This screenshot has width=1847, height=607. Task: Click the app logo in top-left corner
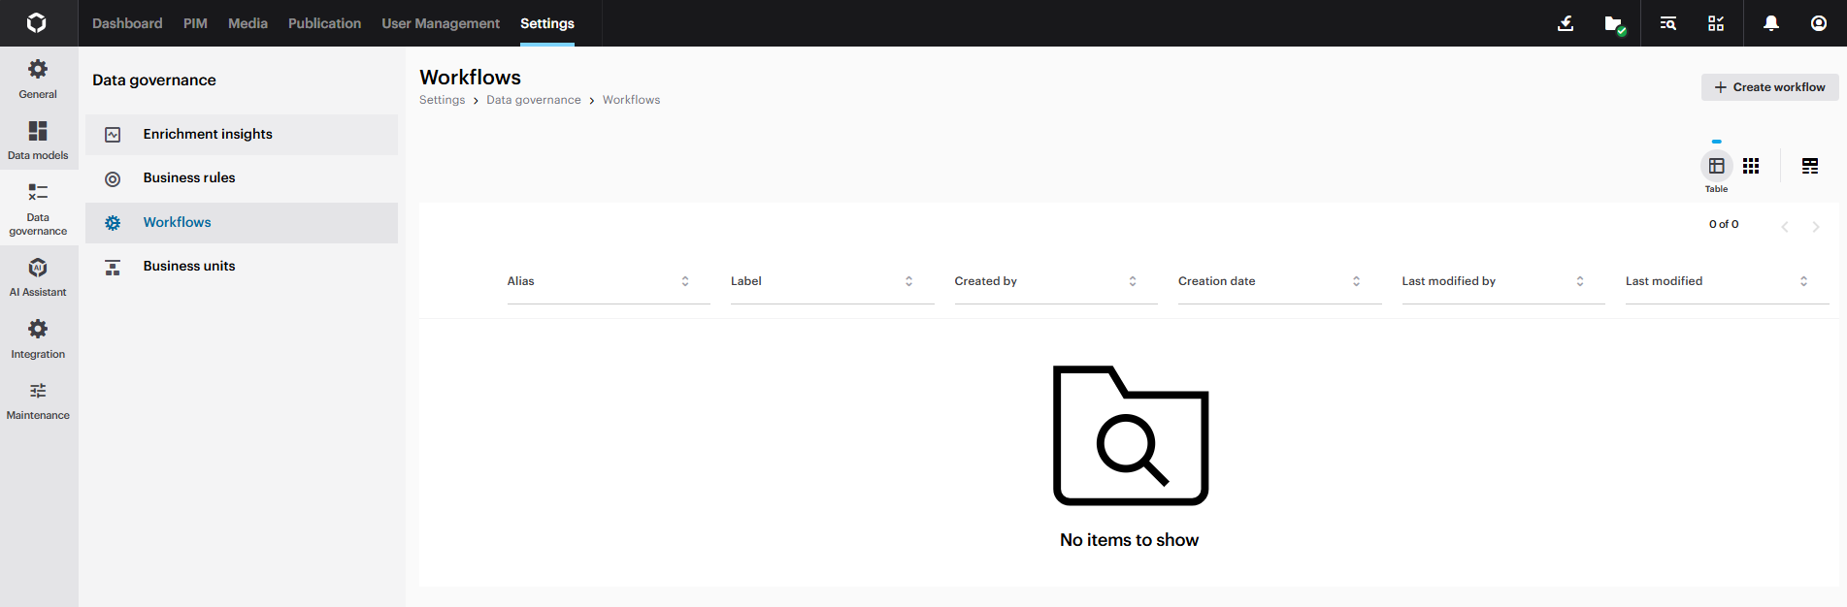click(37, 23)
